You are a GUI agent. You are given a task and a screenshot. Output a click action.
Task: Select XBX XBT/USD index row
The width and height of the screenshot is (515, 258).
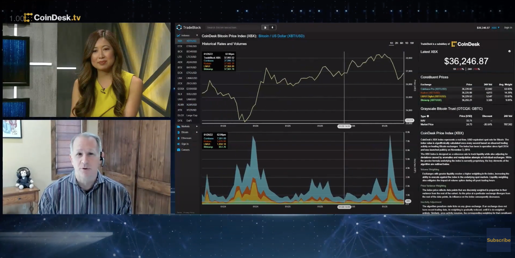point(187,41)
